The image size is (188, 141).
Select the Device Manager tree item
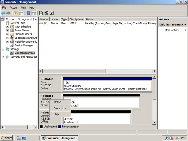point(24,46)
